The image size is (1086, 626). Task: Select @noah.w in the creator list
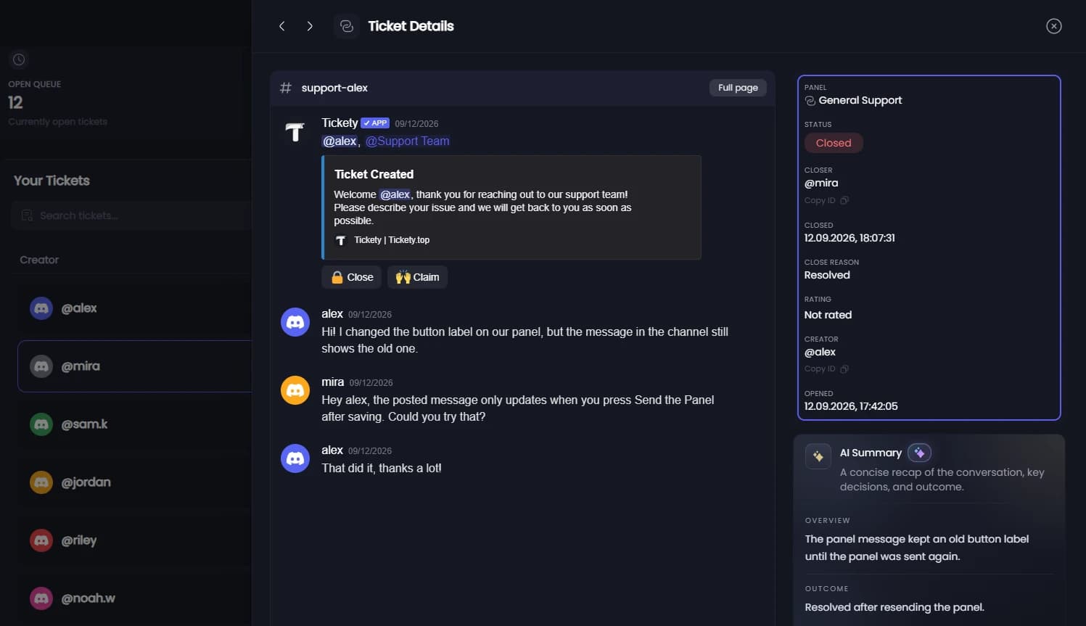135,598
